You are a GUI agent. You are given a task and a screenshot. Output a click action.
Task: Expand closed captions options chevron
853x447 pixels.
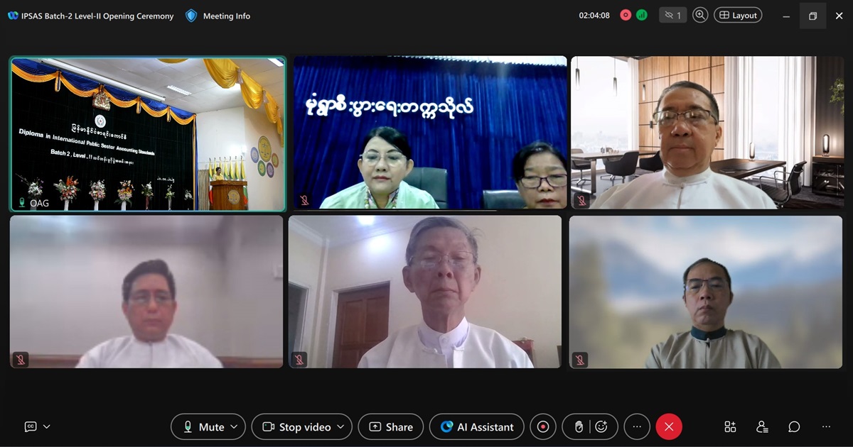[x=47, y=426]
